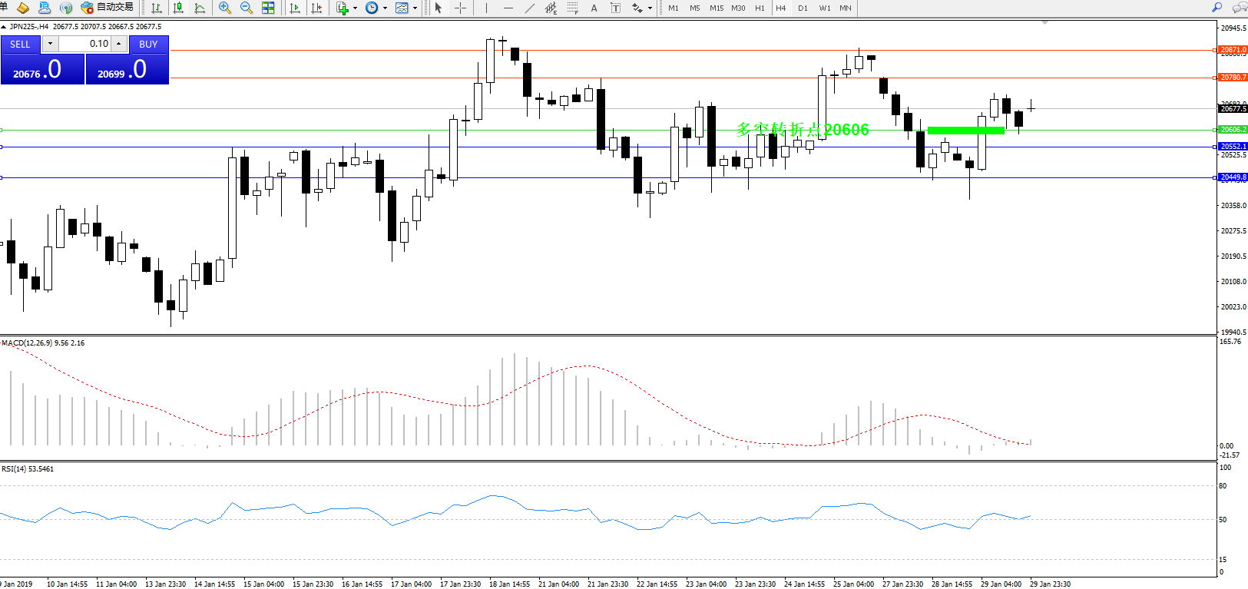Switch to the M15 timeframe

[716, 8]
